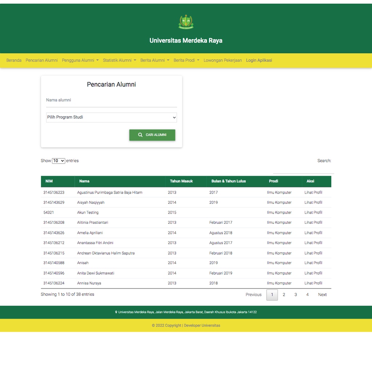Image resolution: width=372 pixels, height=372 pixels.
Task: Click NIM 54321 cell
Action: pos(49,212)
